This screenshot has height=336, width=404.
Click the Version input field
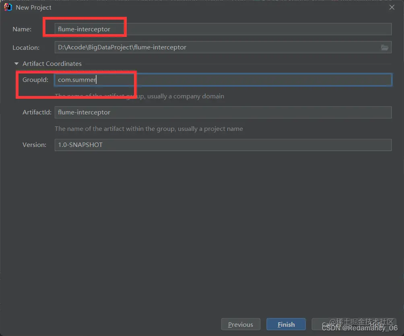coord(223,145)
